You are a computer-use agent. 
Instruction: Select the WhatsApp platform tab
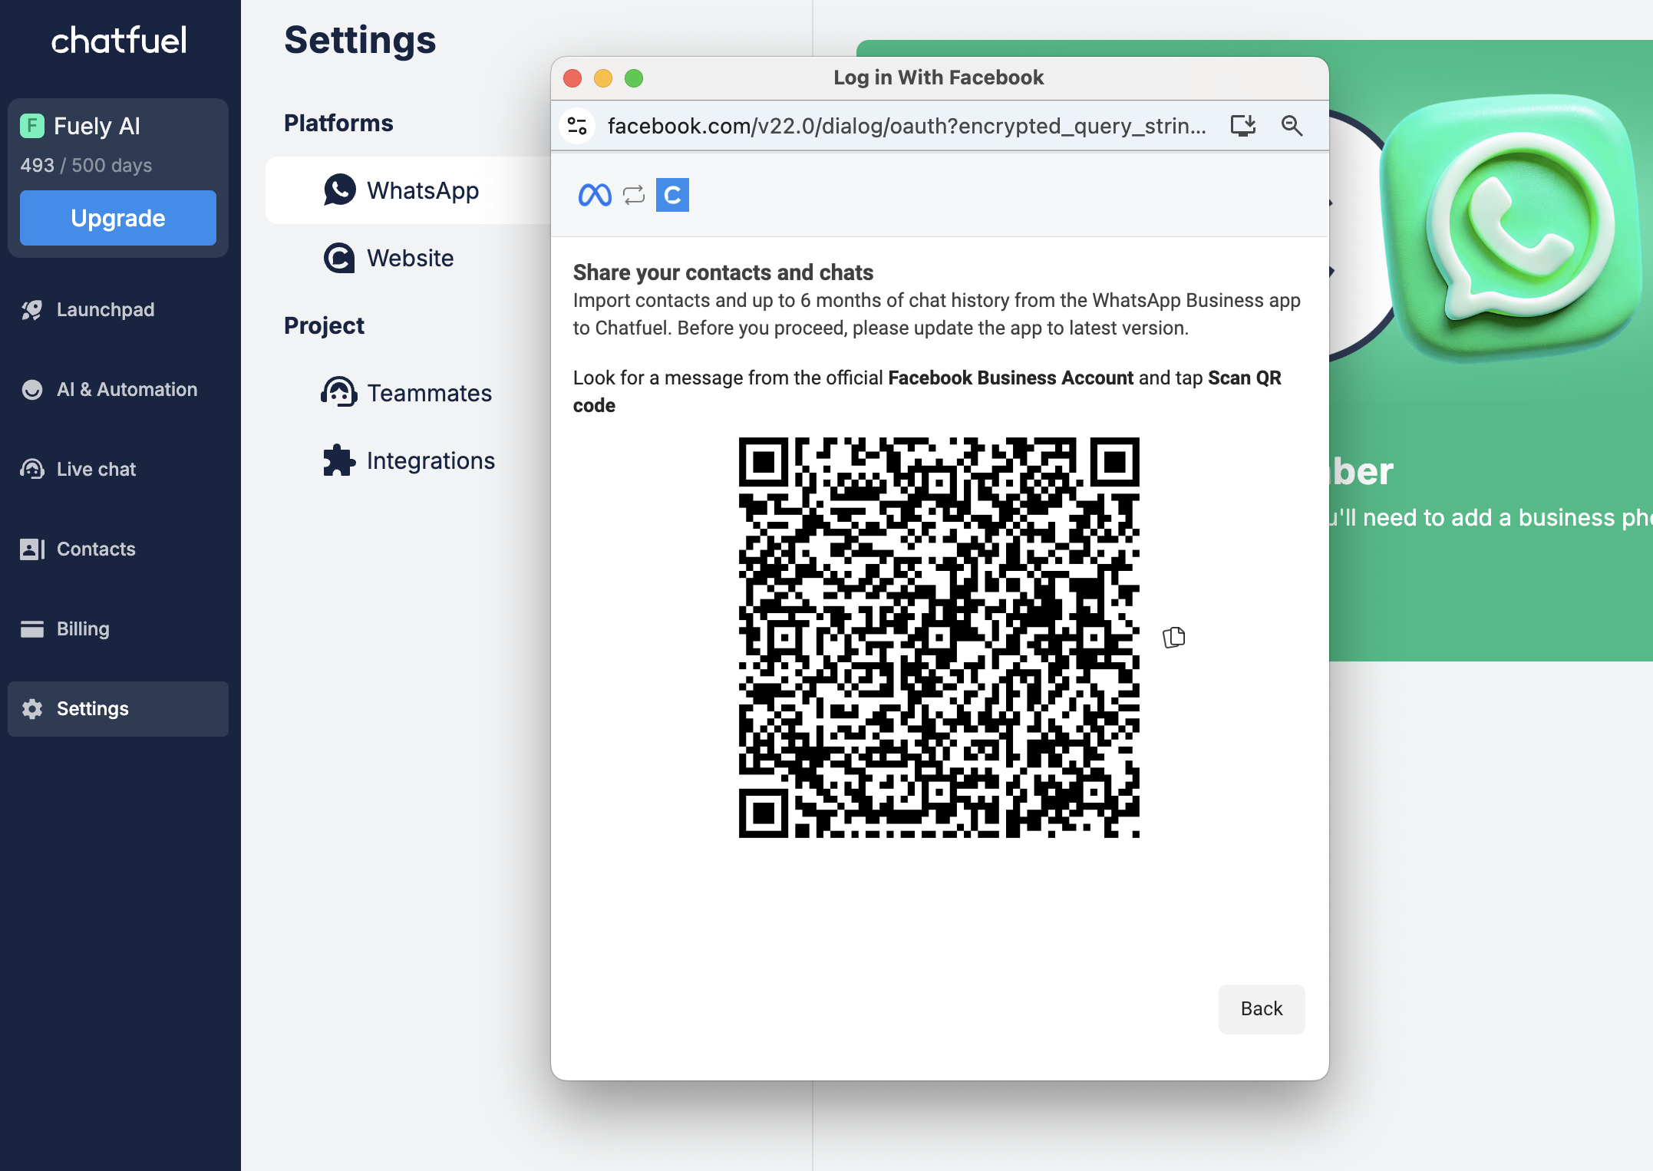pos(422,190)
